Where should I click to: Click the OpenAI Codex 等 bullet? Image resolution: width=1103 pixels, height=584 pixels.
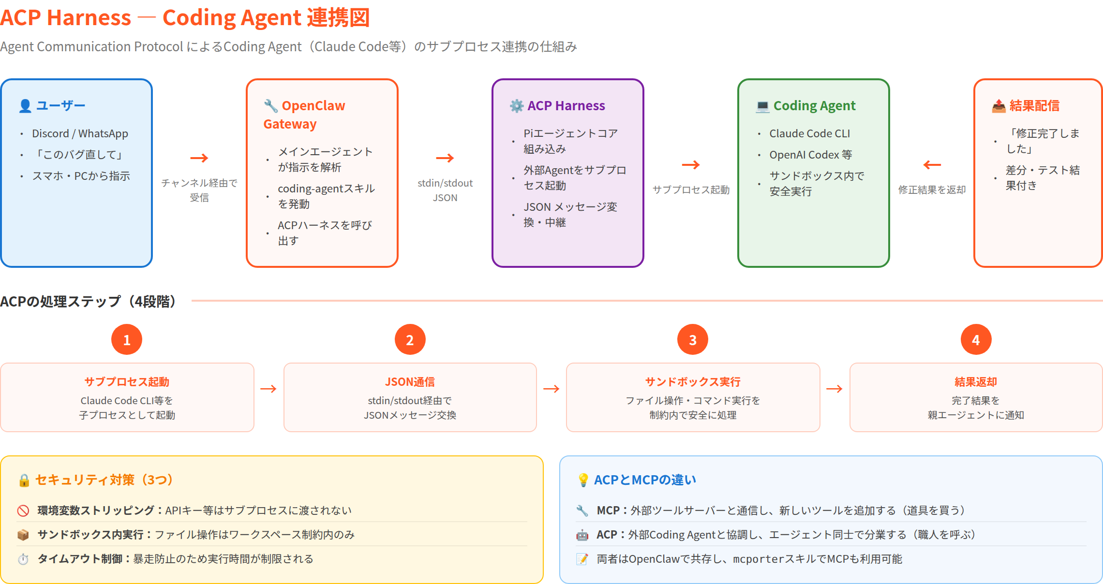[x=811, y=155]
